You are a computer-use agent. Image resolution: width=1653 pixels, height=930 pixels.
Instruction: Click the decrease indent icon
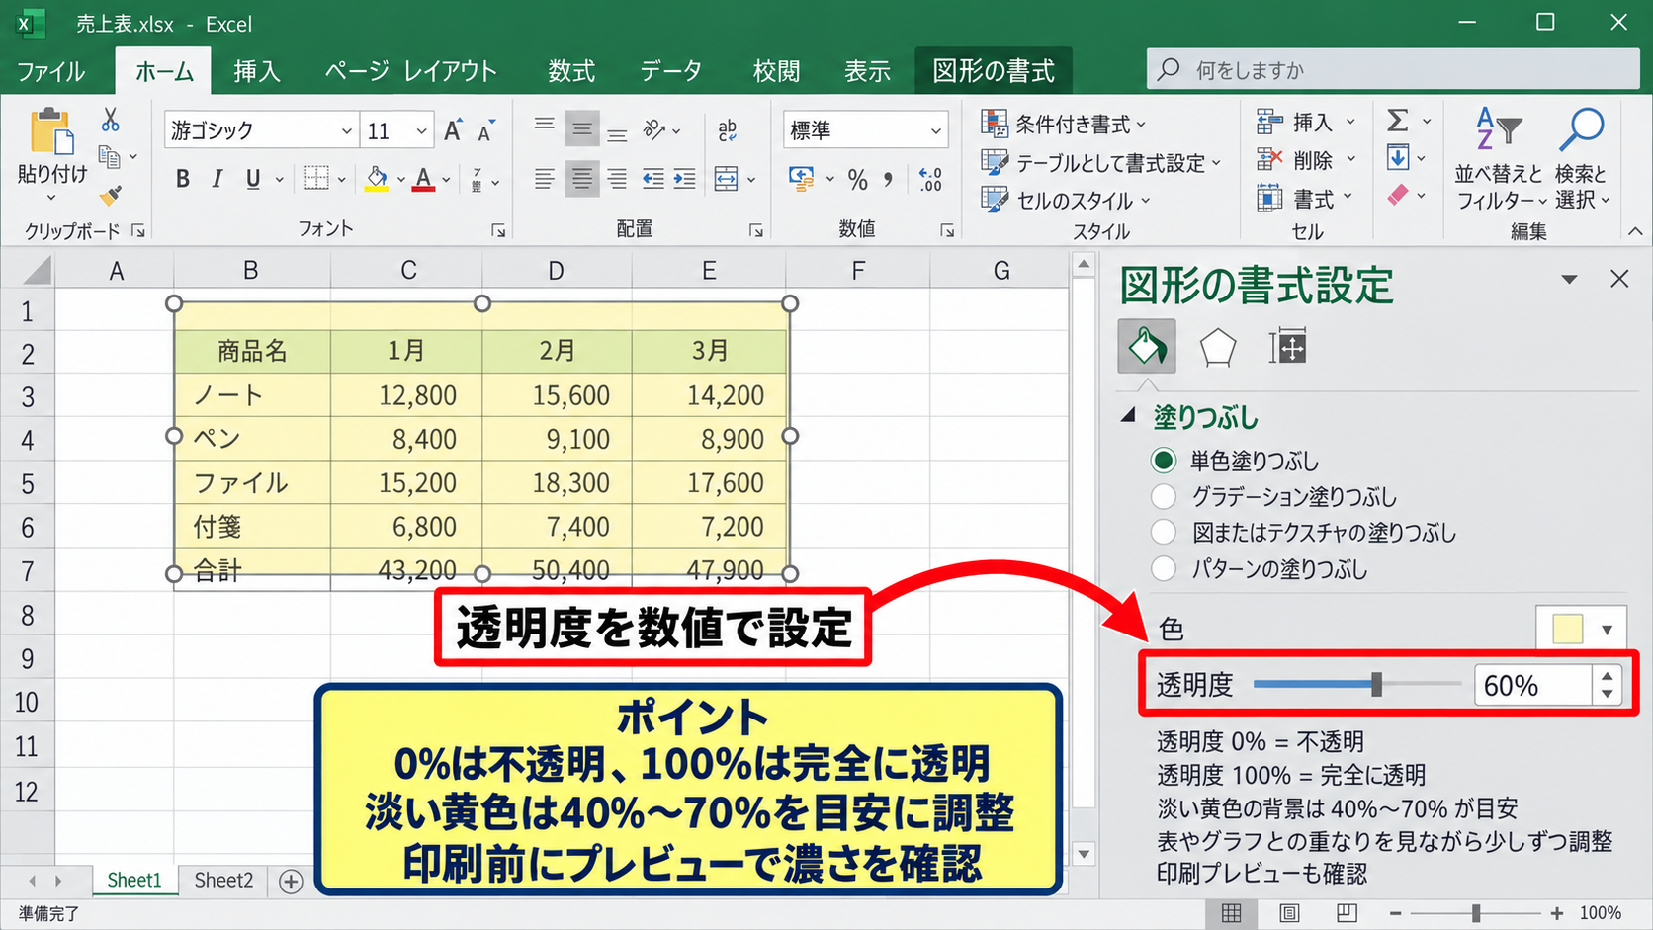pos(653,179)
